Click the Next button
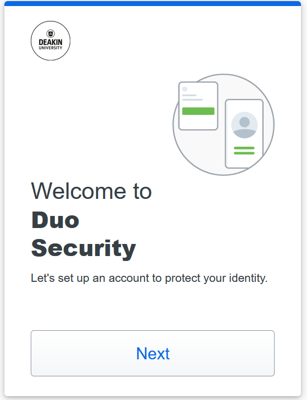307x400 pixels. click(x=153, y=353)
